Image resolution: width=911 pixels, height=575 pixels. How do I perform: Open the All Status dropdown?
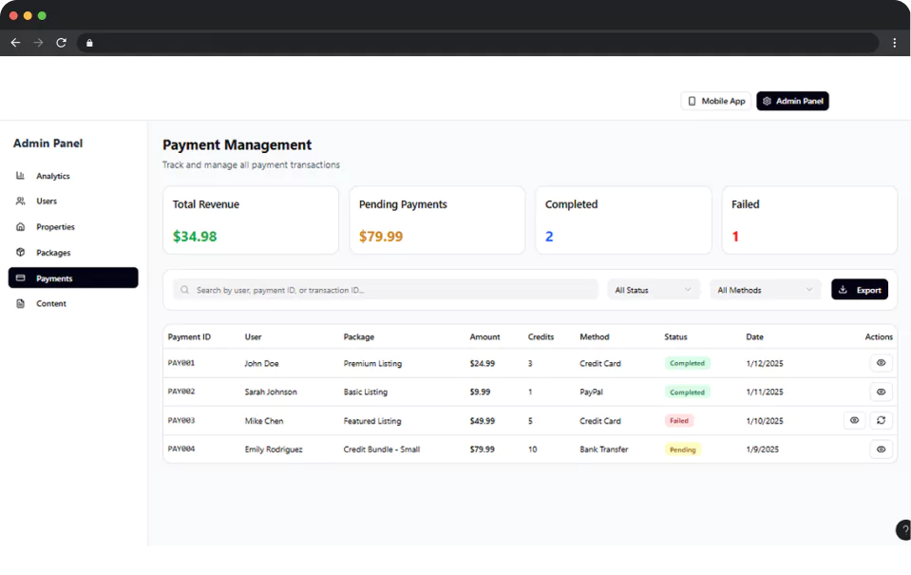click(654, 290)
